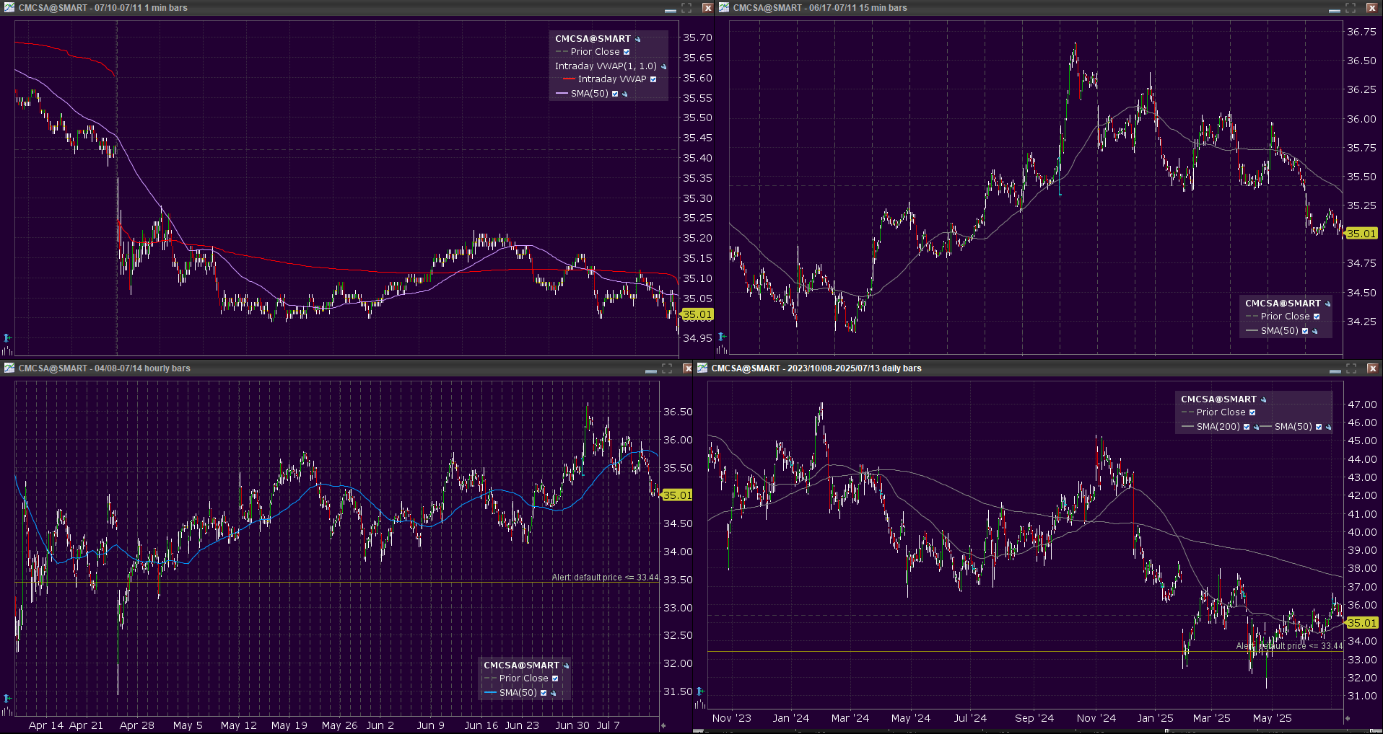Select the hourly bars chart title bar
This screenshot has height=734, width=1383.
(x=289, y=368)
